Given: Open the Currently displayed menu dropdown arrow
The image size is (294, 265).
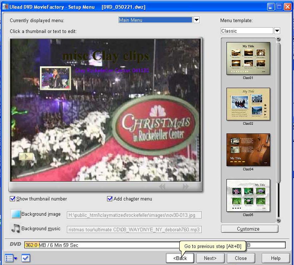Looking at the screenshot, I should click(x=196, y=20).
